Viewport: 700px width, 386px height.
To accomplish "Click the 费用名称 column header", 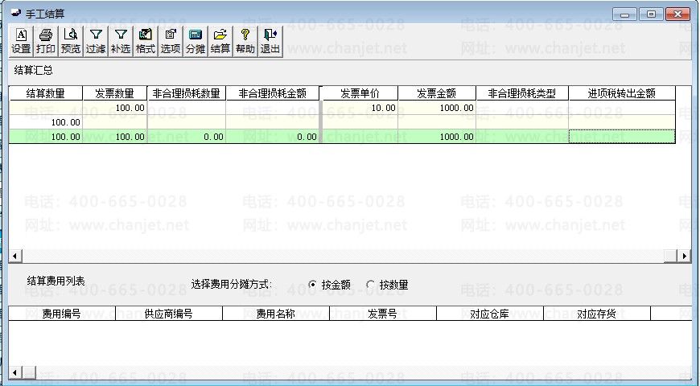I will (276, 314).
